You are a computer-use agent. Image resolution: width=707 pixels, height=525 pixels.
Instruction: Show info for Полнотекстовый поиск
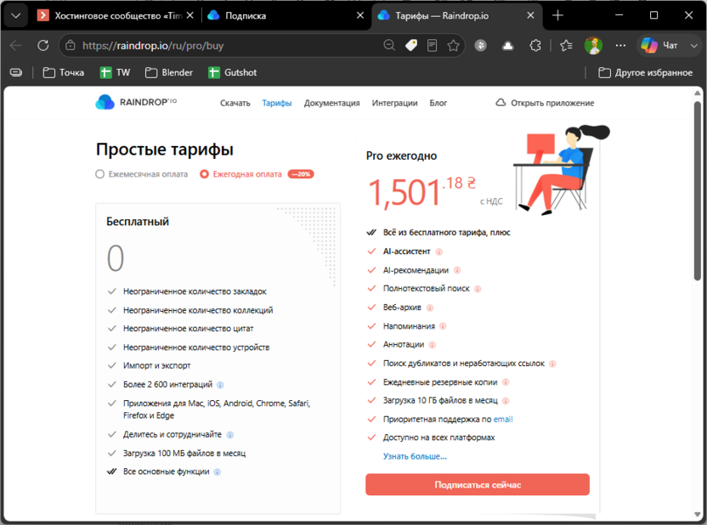point(478,289)
